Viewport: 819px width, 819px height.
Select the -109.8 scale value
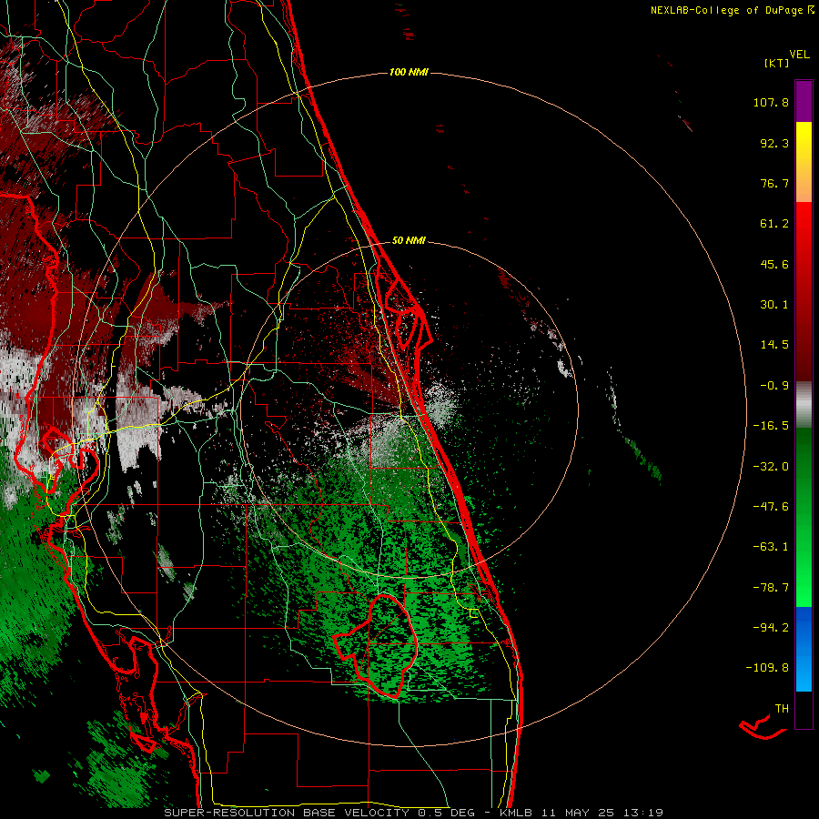(x=767, y=668)
